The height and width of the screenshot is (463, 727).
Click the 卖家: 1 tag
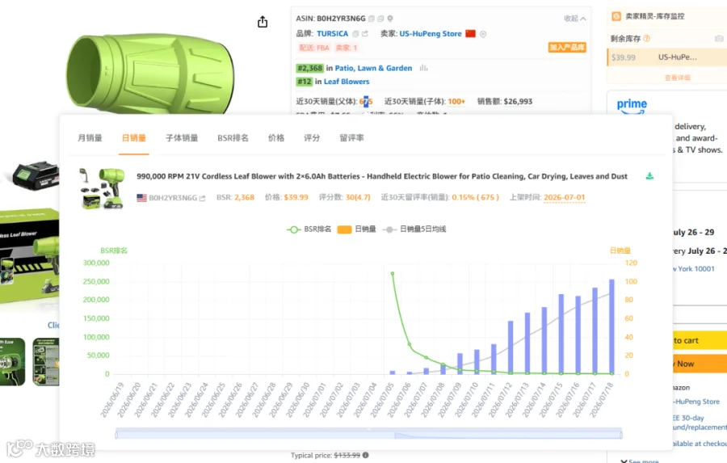347,48
